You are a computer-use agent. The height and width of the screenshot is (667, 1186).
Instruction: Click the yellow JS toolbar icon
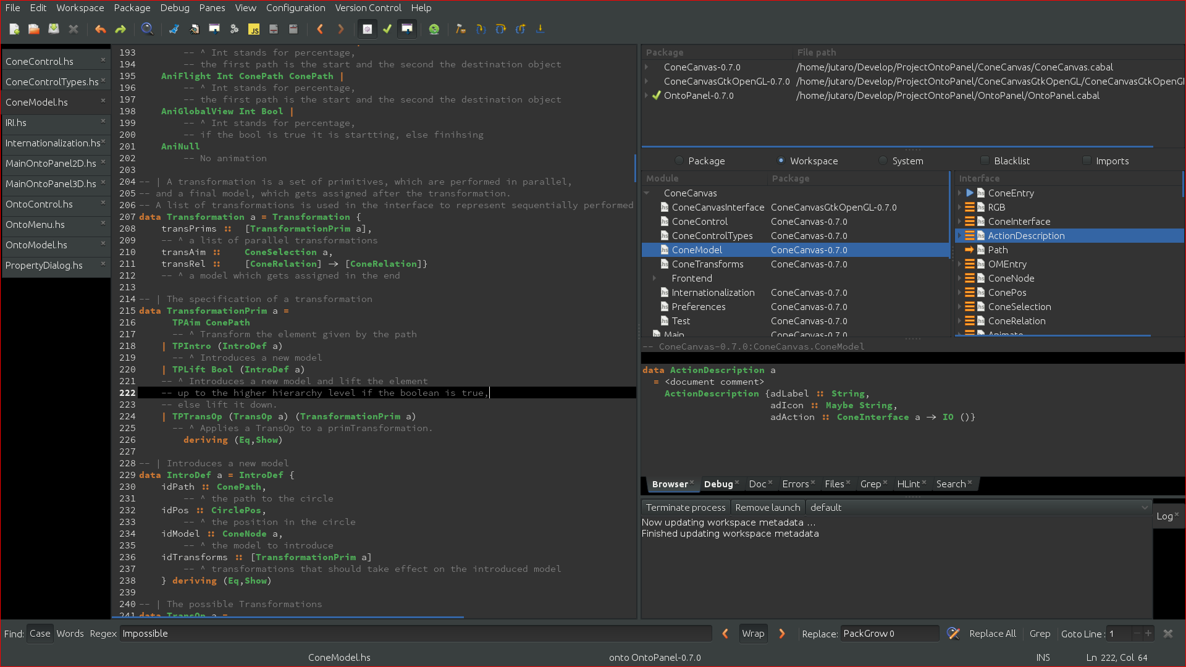click(x=254, y=29)
